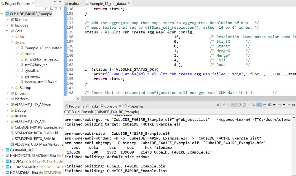The width and height of the screenshot is (296, 176).
Task: Switch to the main.c editor tab
Action: pos(73,4)
